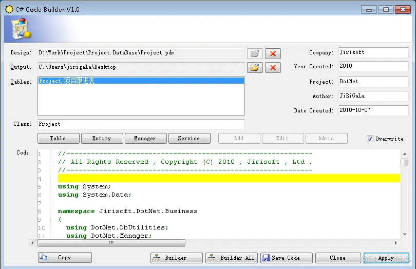
Task: Click the application logo in the banner
Action: (x=21, y=29)
